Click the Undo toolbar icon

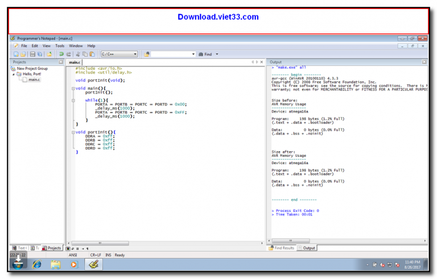pyautogui.click(x=61, y=54)
